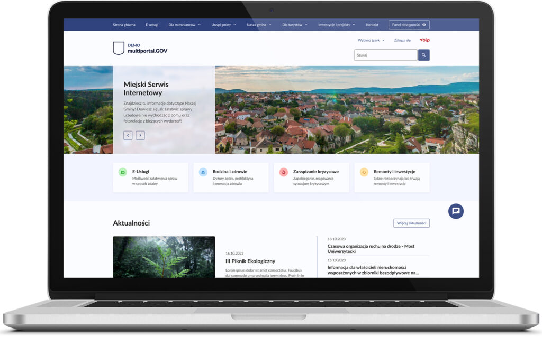Go to the next slide arrow

(140, 135)
